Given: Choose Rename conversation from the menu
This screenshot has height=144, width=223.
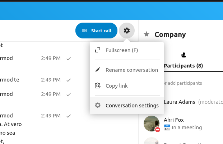Looking at the screenshot, I should coord(131,70).
